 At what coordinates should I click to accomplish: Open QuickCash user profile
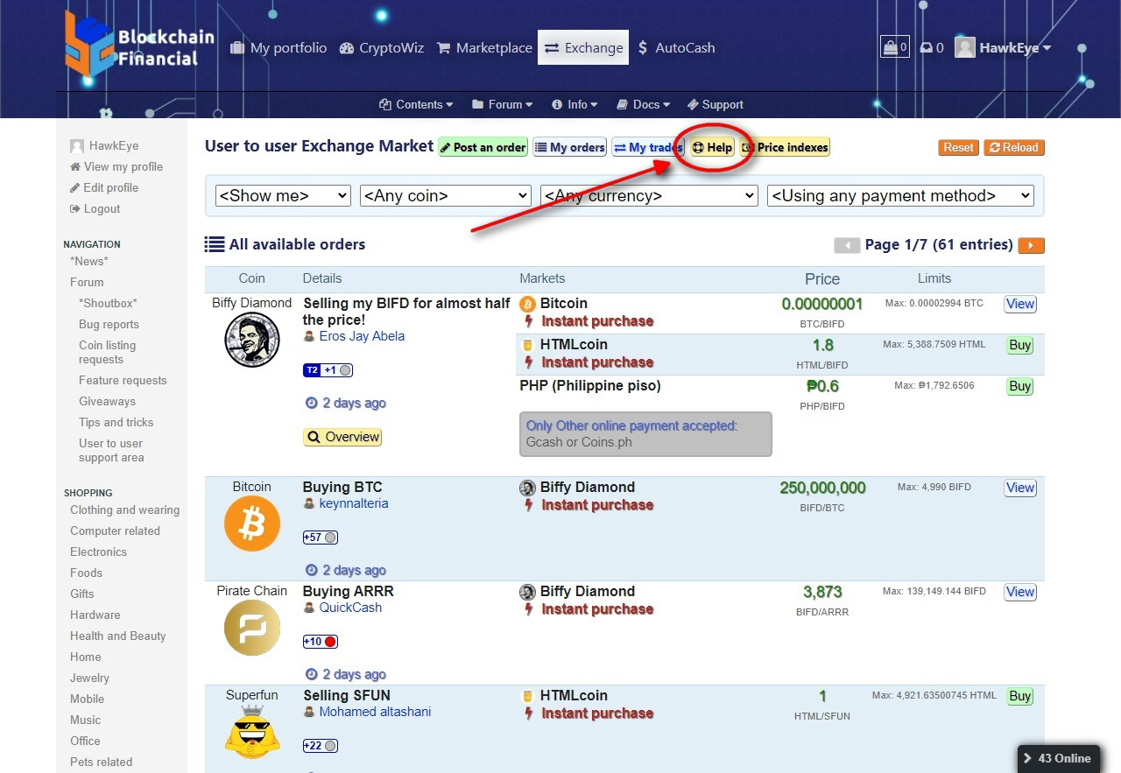pyautogui.click(x=350, y=608)
